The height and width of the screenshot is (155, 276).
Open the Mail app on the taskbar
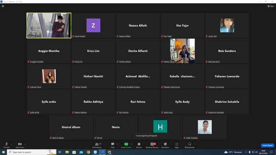click(81, 152)
